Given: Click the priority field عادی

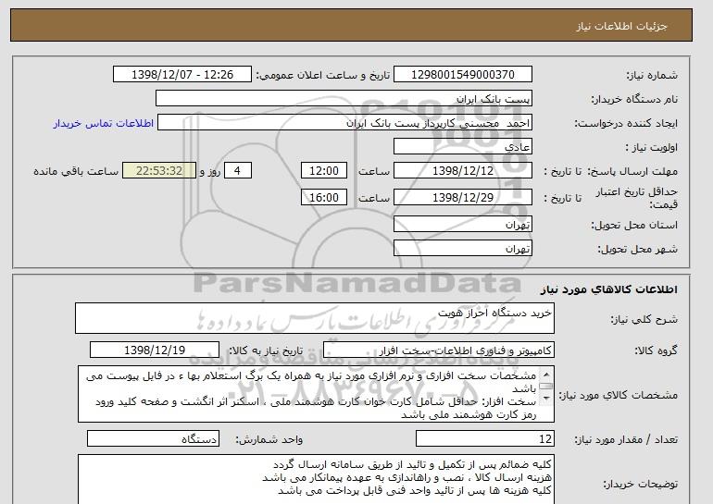Looking at the screenshot, I should point(462,147).
